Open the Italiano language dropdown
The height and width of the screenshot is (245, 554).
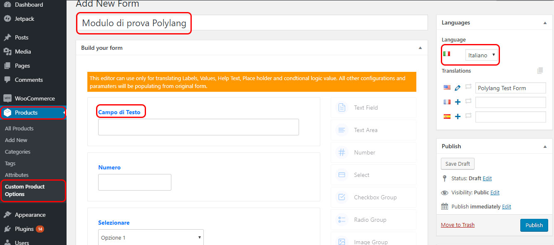click(481, 55)
